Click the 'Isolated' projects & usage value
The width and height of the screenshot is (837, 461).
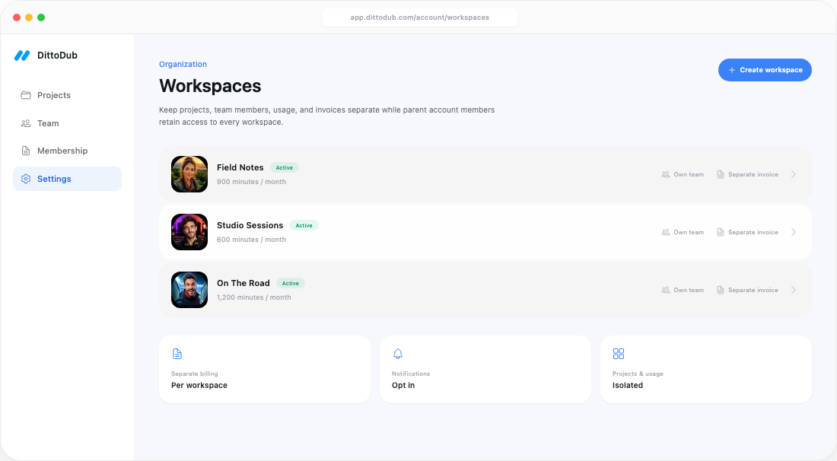point(628,385)
